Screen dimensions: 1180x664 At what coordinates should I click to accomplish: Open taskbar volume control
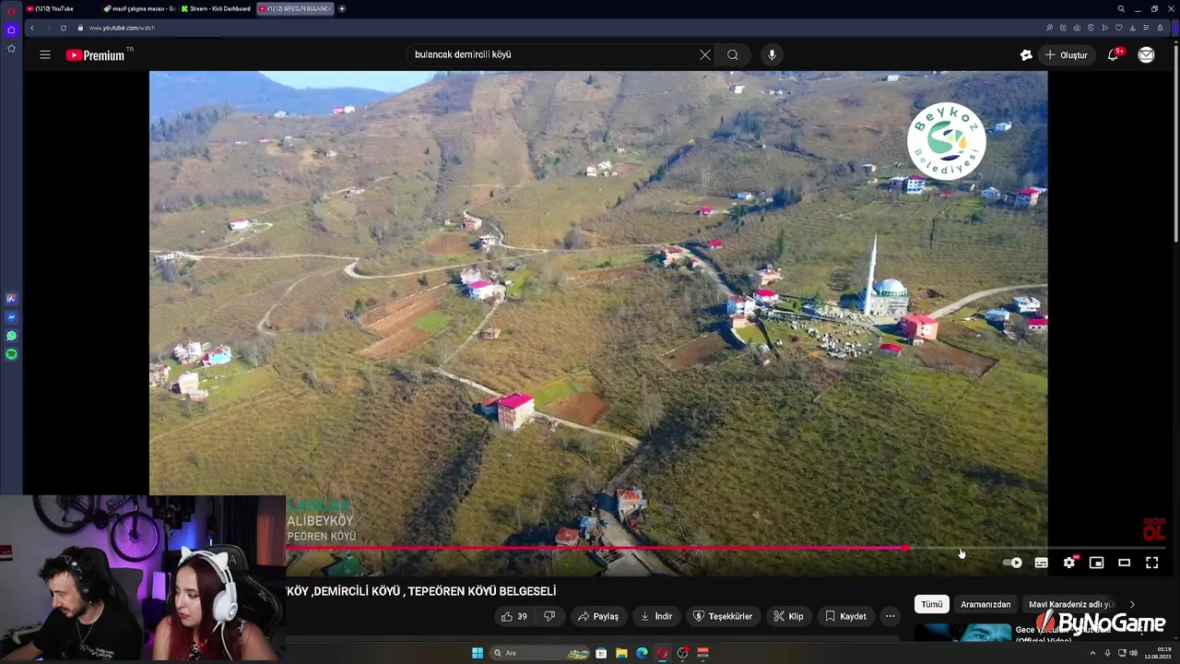click(x=1134, y=653)
